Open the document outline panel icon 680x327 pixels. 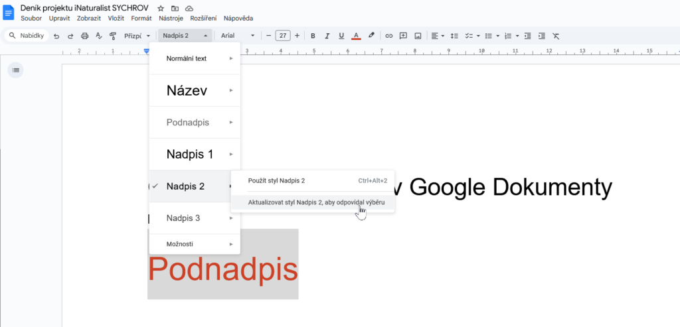(16, 70)
